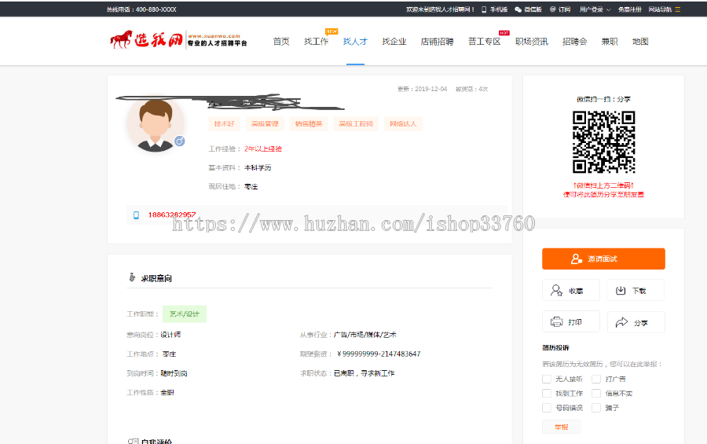Click the 收藏 favorite button

(571, 290)
